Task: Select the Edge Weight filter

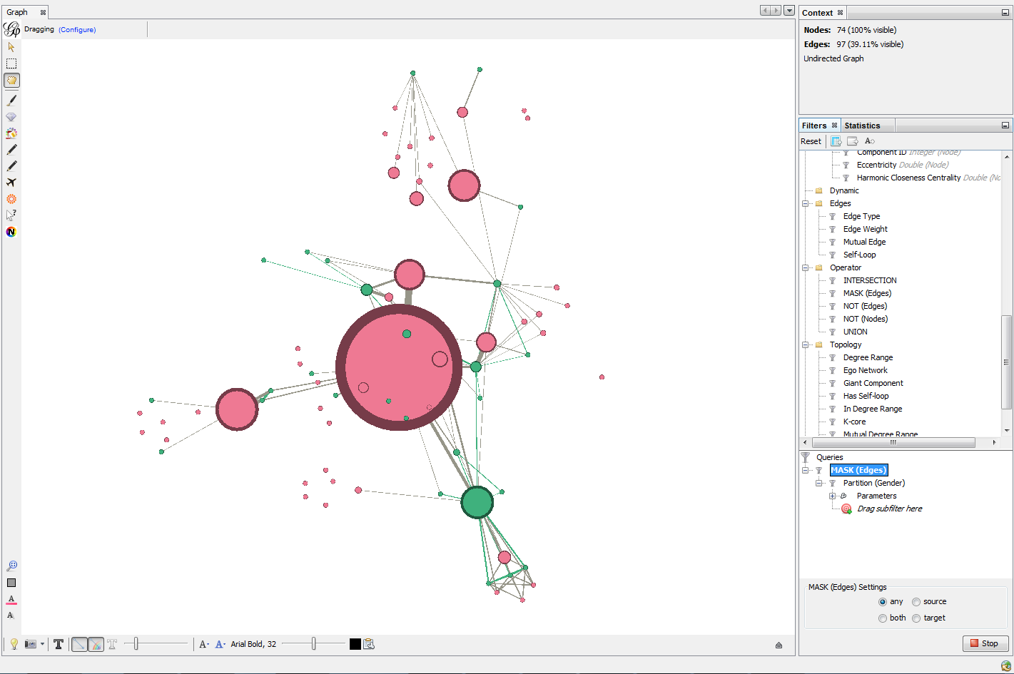Action: pyautogui.click(x=865, y=229)
